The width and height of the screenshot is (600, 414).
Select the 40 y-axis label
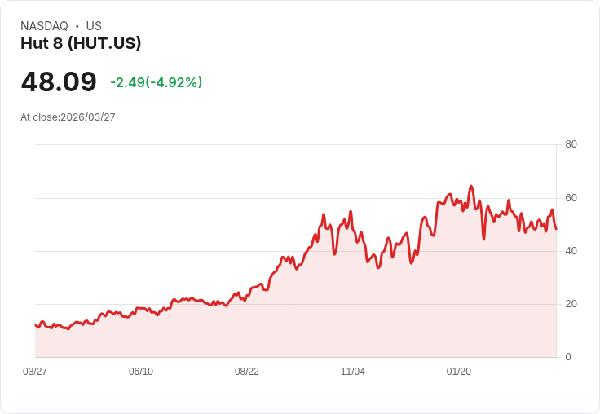pyautogui.click(x=571, y=251)
